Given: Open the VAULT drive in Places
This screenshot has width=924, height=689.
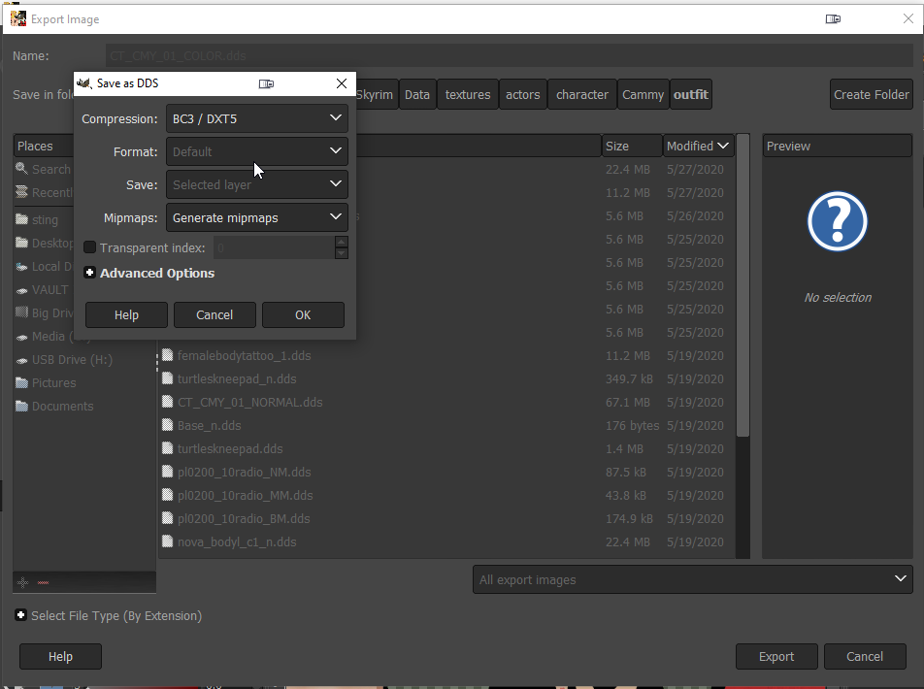Looking at the screenshot, I should [45, 289].
